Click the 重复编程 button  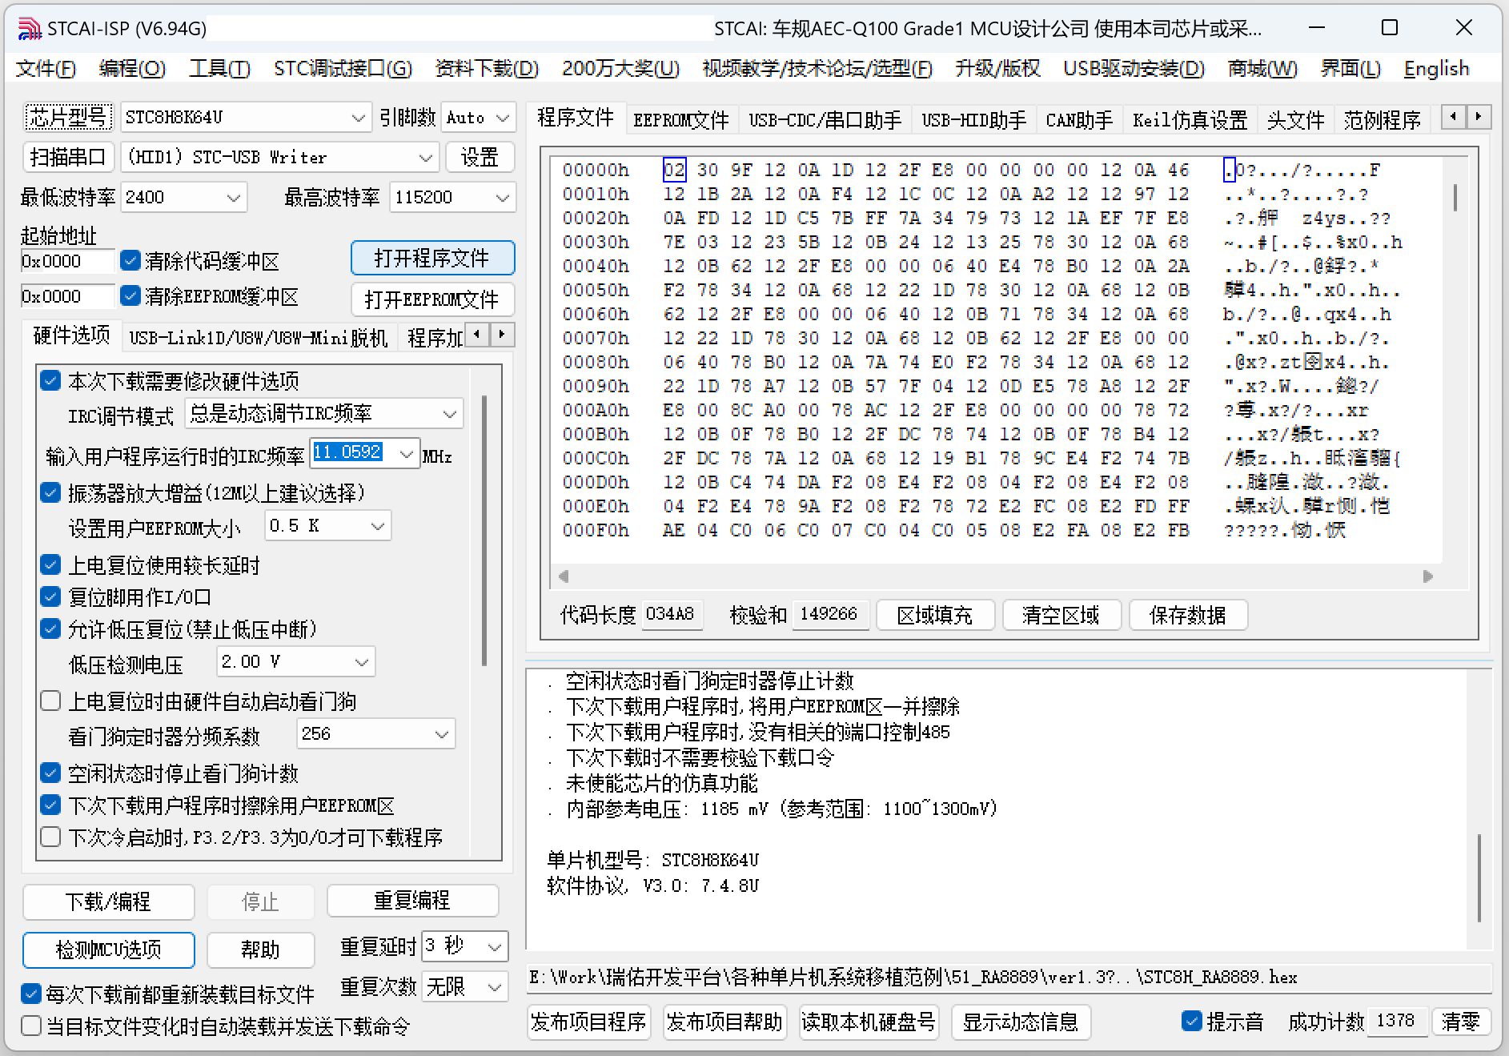coord(412,901)
